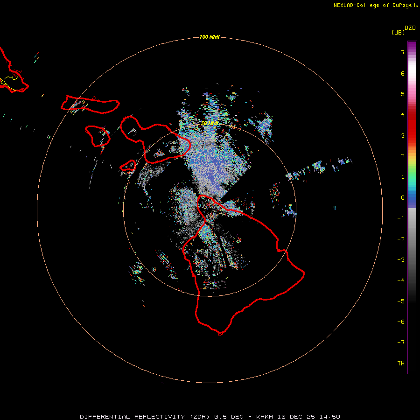The height and width of the screenshot is (420, 420).
Task: Click the ZDR color bar legend
Action: point(412,207)
